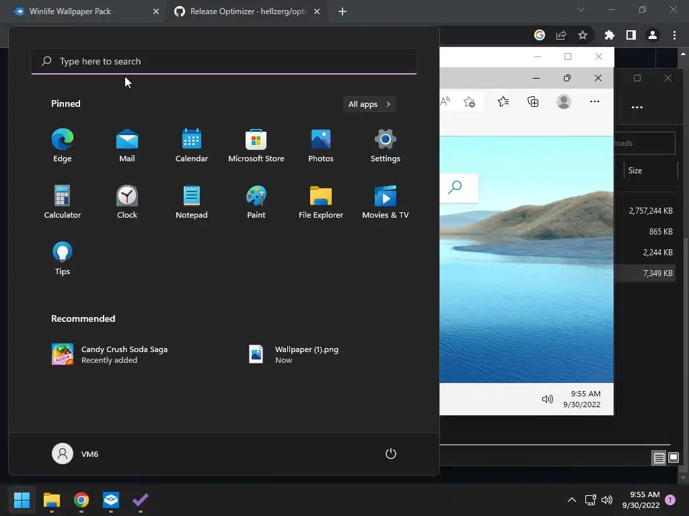Open a new Chrome tab
This screenshot has width=689, height=516.
tap(342, 11)
